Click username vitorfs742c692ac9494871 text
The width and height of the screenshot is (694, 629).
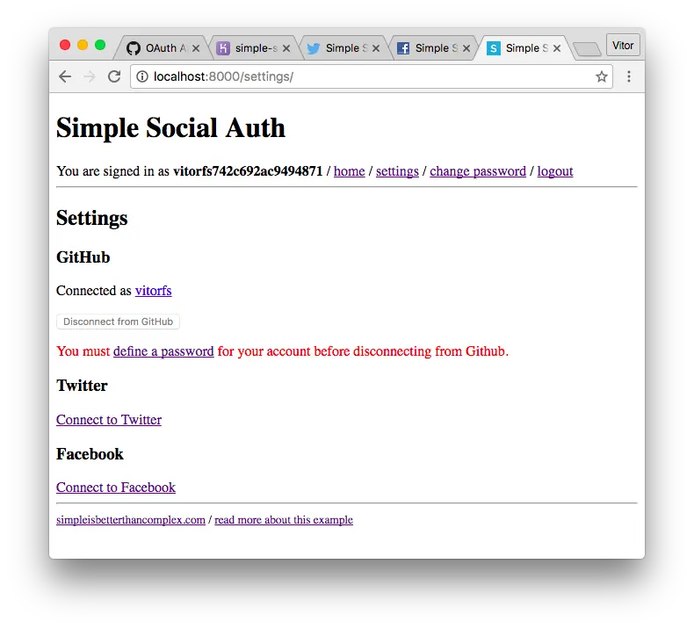pos(248,170)
